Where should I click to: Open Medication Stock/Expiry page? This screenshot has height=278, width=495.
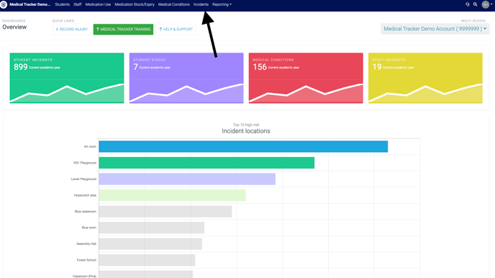click(x=135, y=4)
